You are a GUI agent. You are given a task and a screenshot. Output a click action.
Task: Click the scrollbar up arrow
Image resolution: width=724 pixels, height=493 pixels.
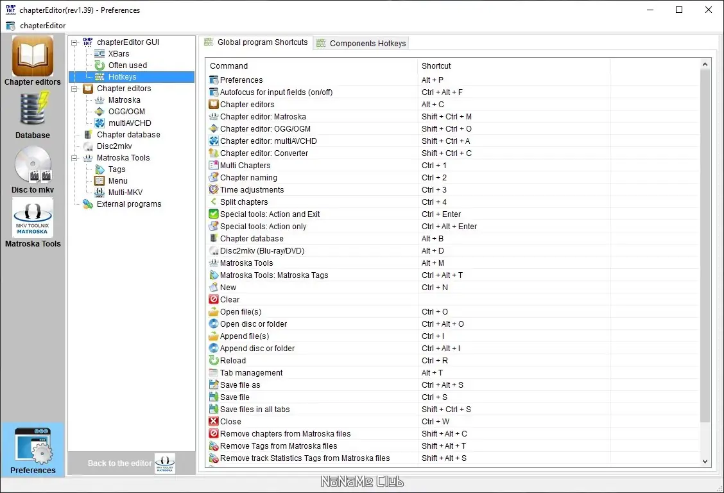click(705, 64)
